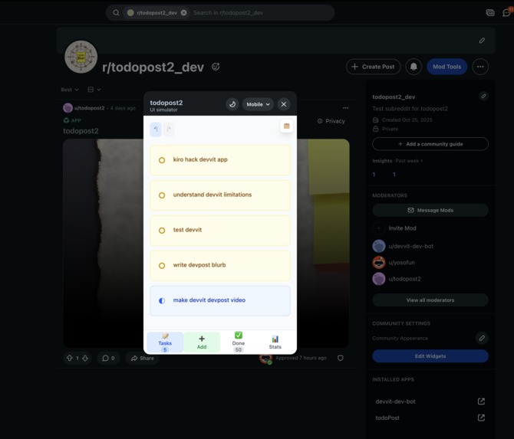514x439 pixels.
Task: Click the approver avatar beside Approved 7 hours ago
Action: coord(266,359)
